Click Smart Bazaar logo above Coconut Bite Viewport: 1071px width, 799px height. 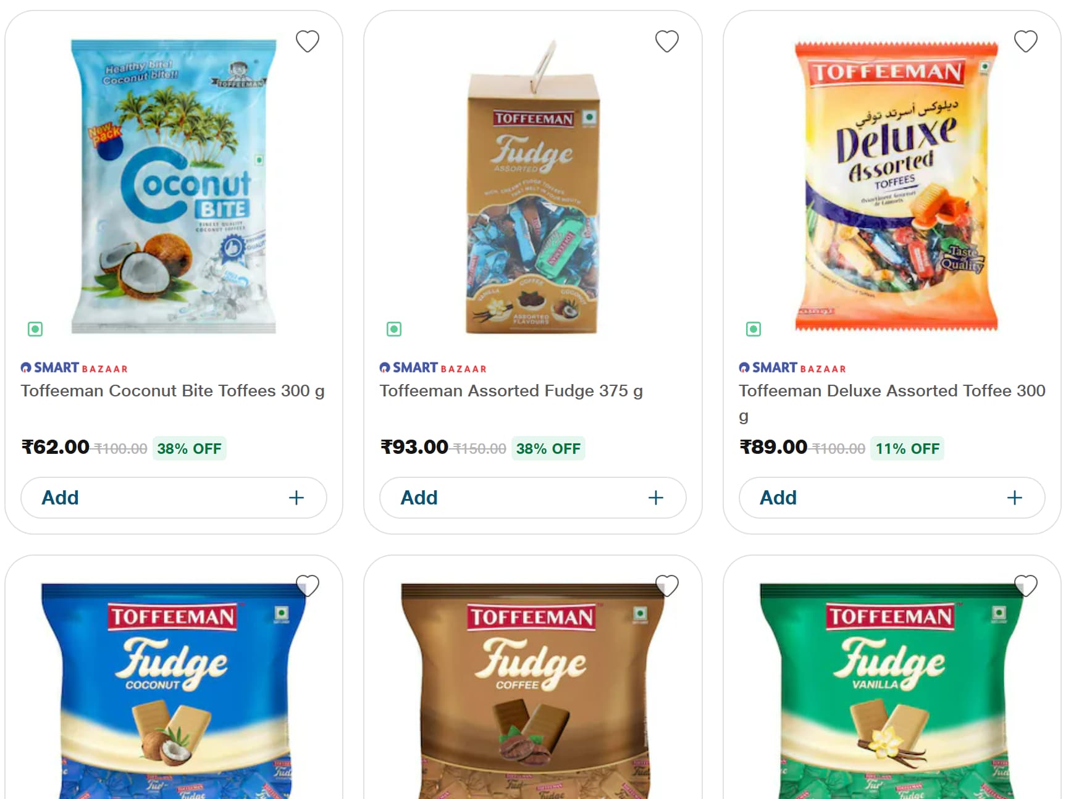click(x=74, y=368)
